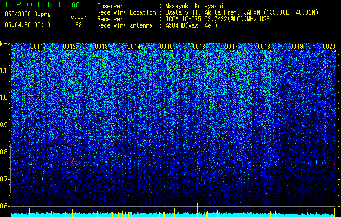Click time marker 0015

(x=166, y=47)
